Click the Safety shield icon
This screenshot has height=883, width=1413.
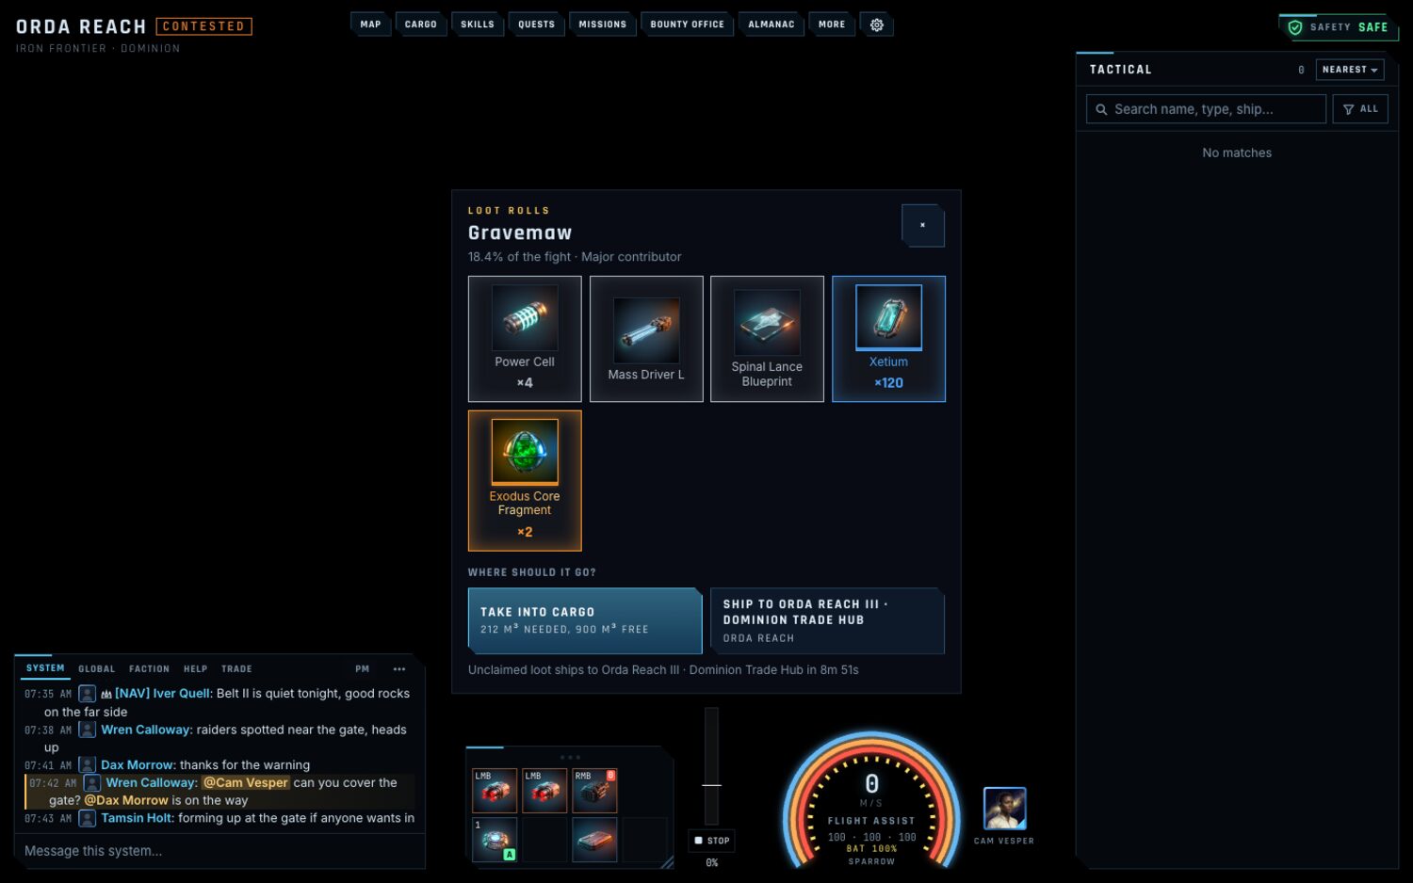pyautogui.click(x=1295, y=27)
